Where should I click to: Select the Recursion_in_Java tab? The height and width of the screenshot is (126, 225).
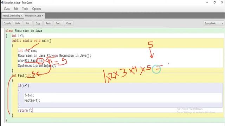(x=33, y=16)
